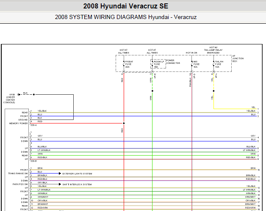The width and height of the screenshot is (266, 211).
Task: Click the green wire splice dot below ROOM LP fuse
Action: 152,91
